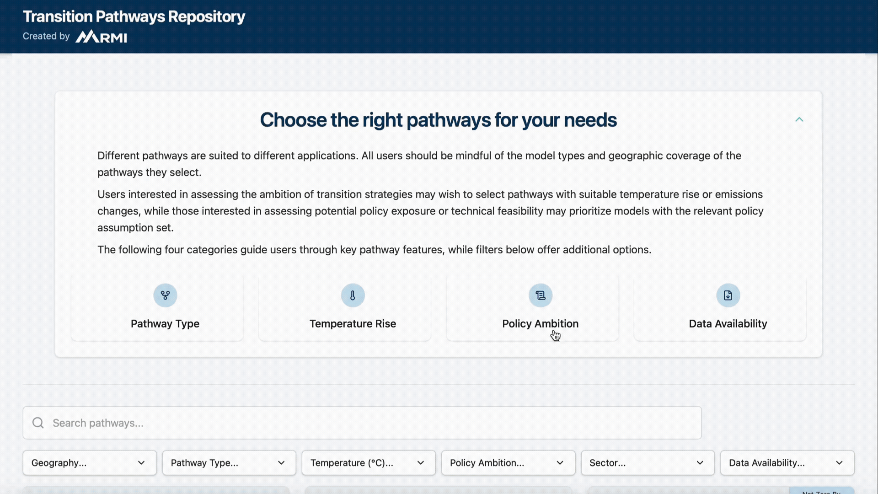
Task: Click the RMI logo in header
Action: coord(101,37)
